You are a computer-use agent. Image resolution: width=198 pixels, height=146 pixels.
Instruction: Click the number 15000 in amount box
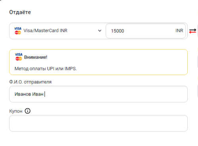pyautogui.click(x=118, y=31)
